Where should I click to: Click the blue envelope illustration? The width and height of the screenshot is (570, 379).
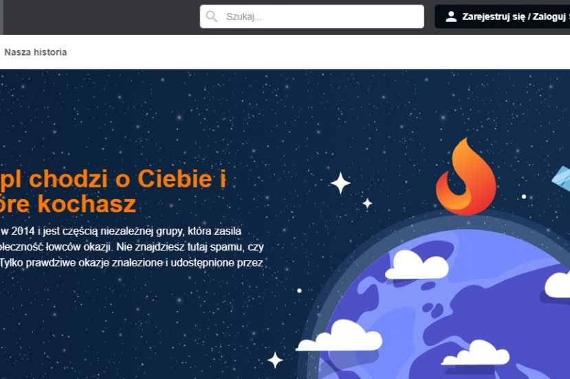coord(561,178)
